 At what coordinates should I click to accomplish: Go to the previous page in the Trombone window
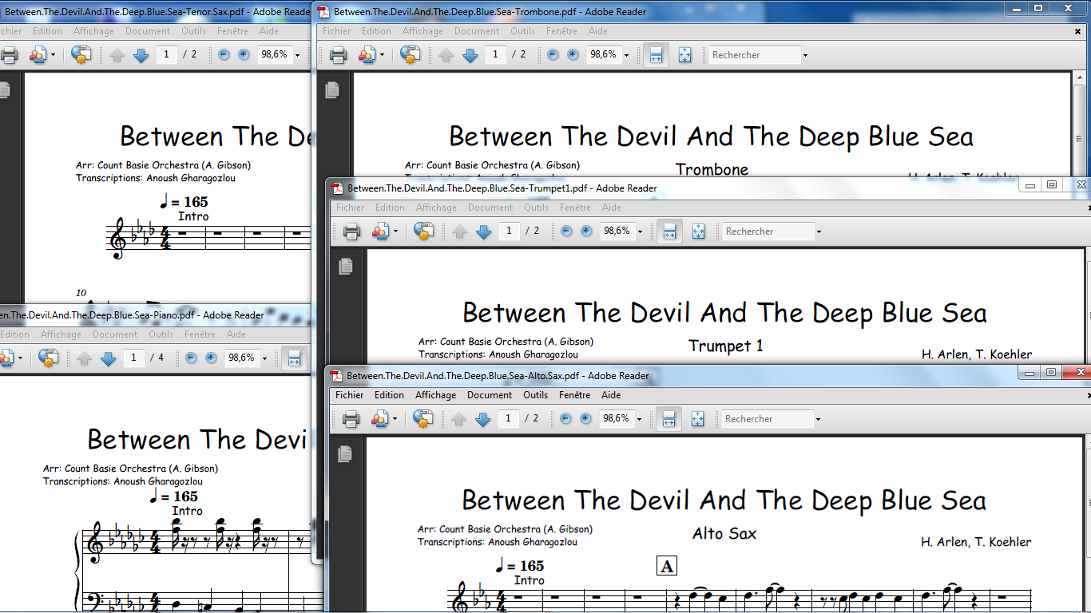[x=446, y=55]
